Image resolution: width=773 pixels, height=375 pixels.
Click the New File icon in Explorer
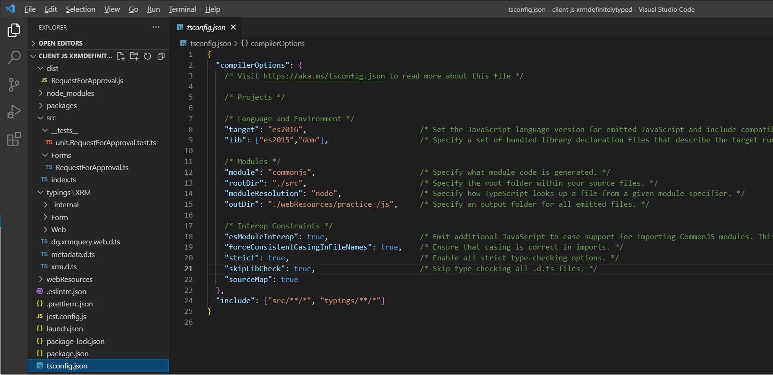coord(121,56)
